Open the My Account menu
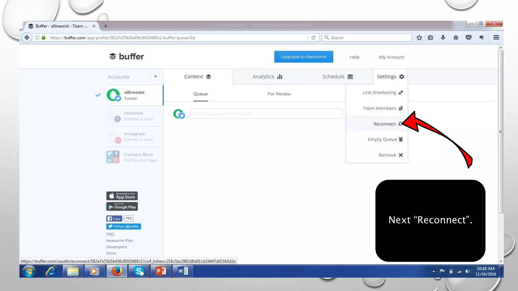 pos(391,57)
